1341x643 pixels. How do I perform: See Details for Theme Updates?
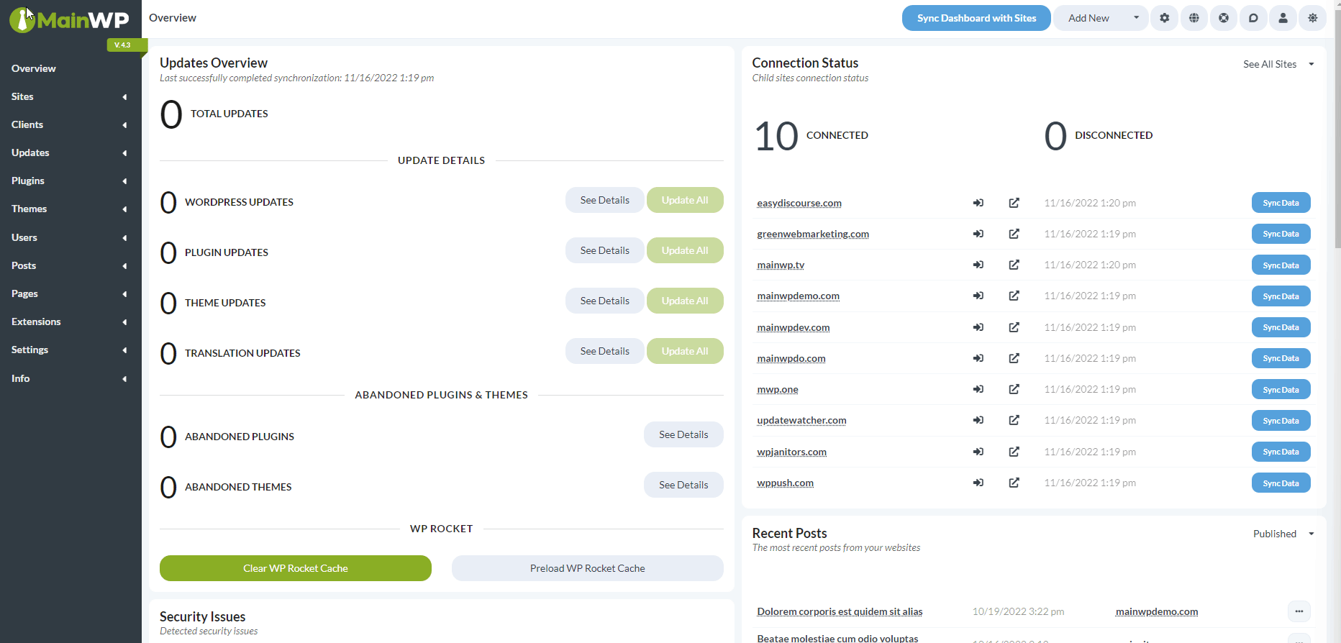tap(604, 301)
